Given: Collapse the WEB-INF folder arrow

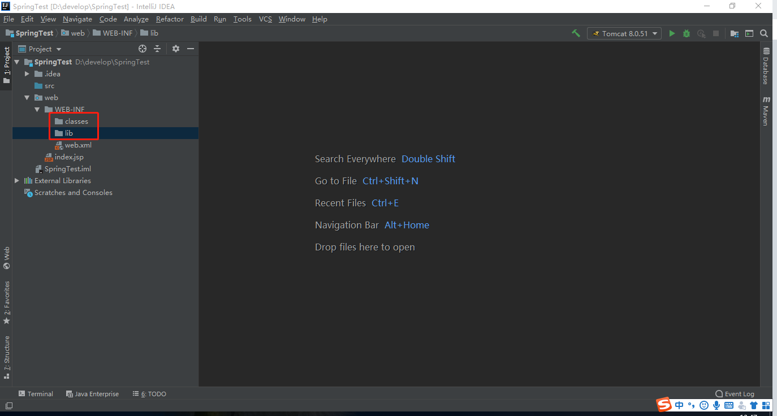Looking at the screenshot, I should pyautogui.click(x=37, y=110).
